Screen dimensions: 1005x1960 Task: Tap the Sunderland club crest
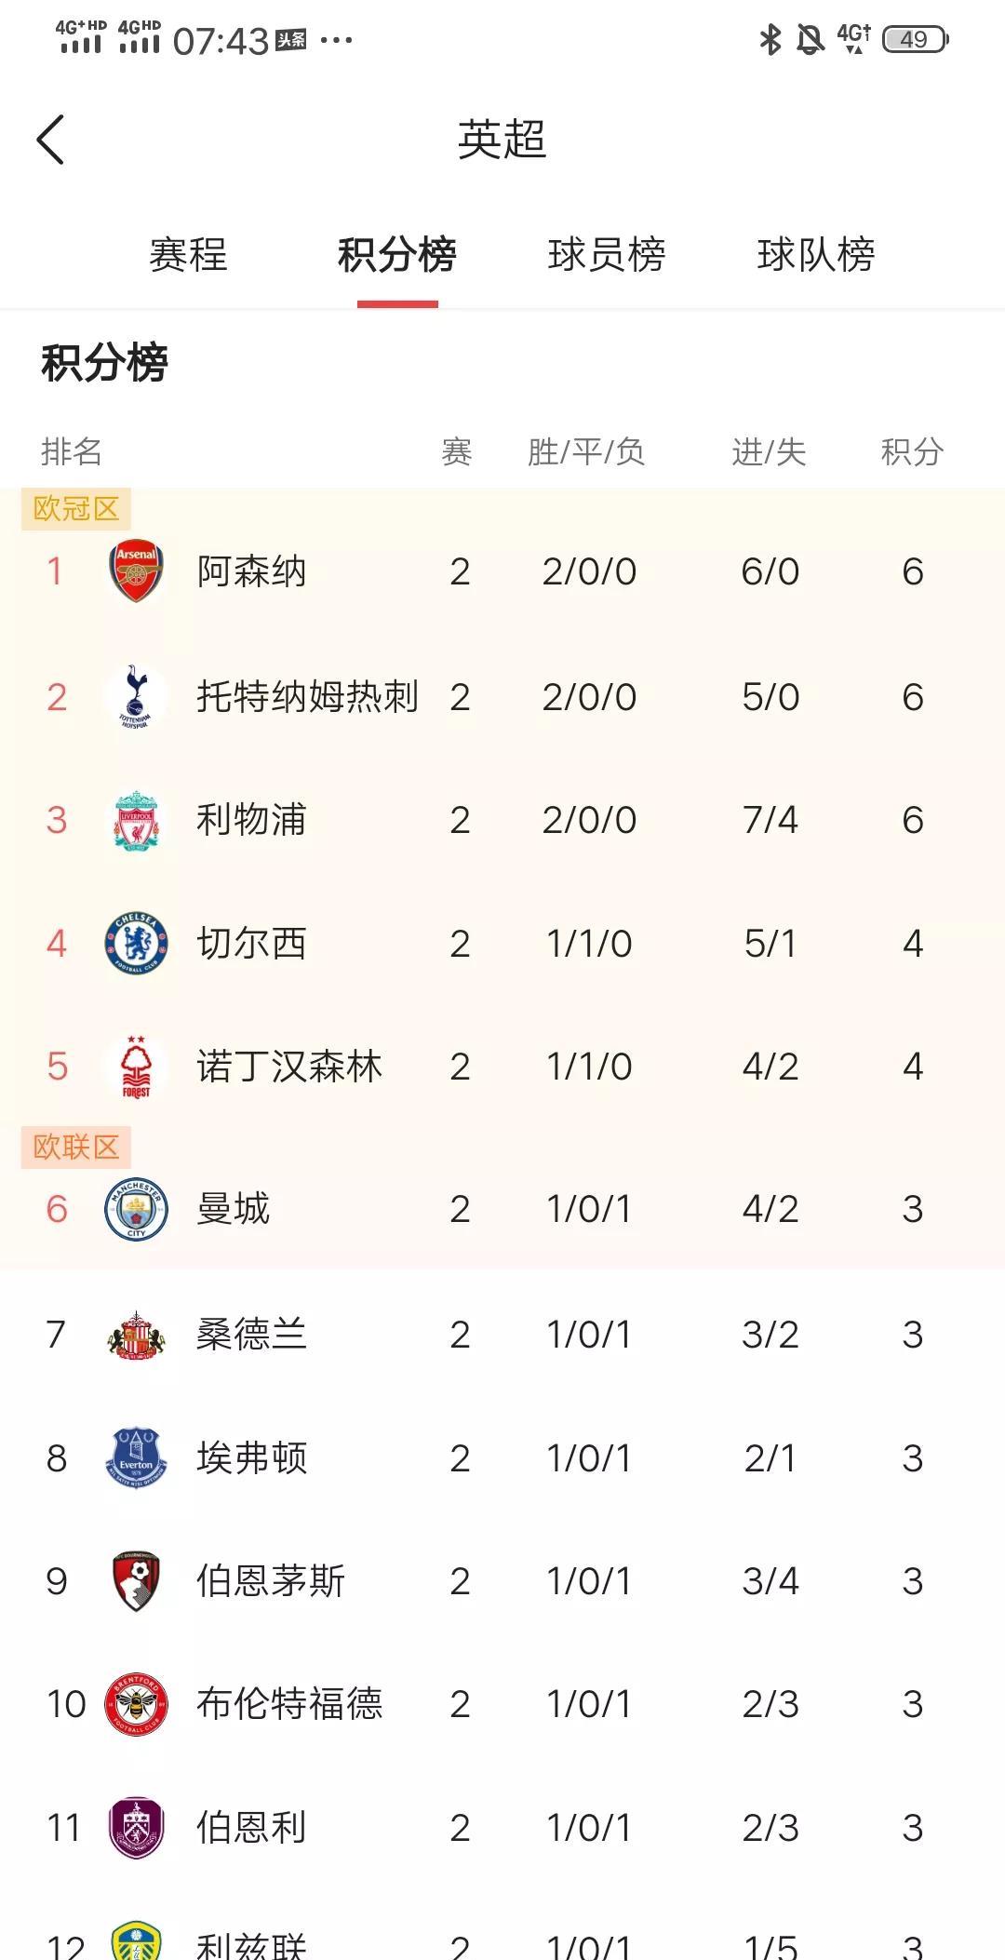click(x=136, y=1335)
